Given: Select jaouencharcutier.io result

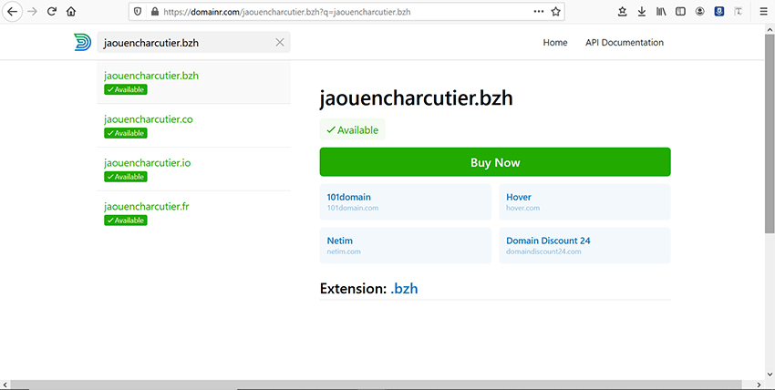Looking at the screenshot, I should pyautogui.click(x=193, y=169).
